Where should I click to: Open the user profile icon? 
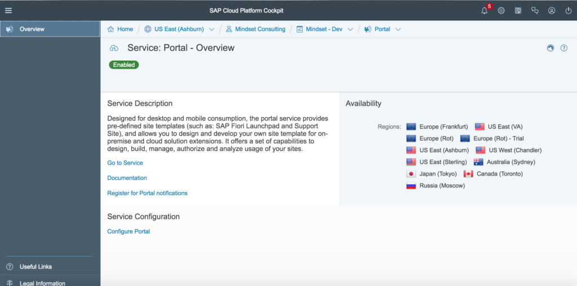pos(552,11)
